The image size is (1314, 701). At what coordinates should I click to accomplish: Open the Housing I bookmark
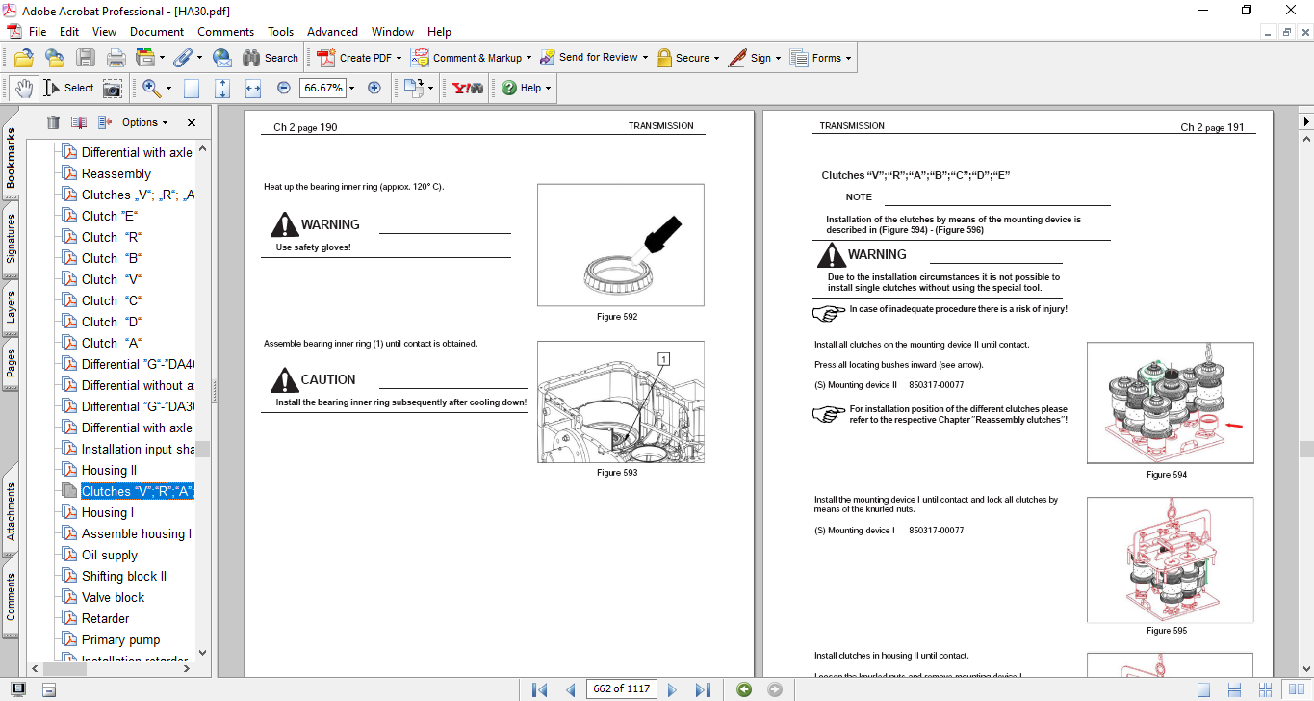point(108,512)
